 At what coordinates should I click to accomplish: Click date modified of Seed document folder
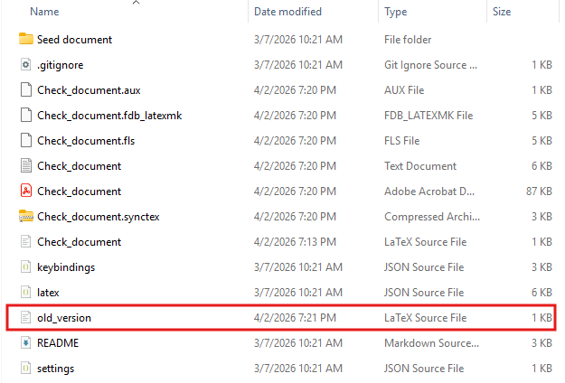pos(298,40)
